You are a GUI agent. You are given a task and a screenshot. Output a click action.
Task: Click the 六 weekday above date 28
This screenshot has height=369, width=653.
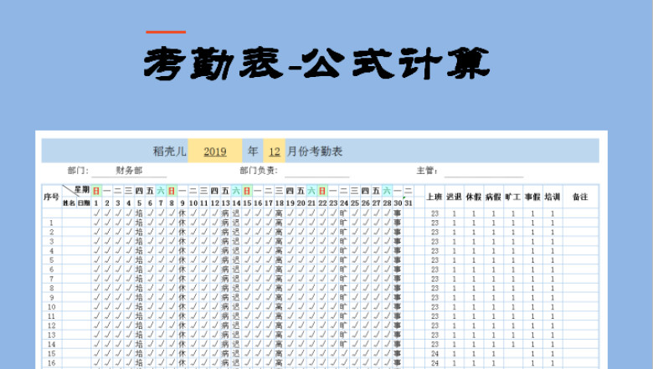[x=387, y=191]
